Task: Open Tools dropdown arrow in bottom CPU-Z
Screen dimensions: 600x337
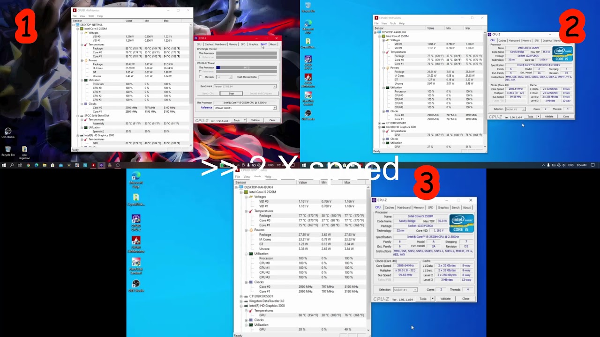Action: (x=432, y=299)
